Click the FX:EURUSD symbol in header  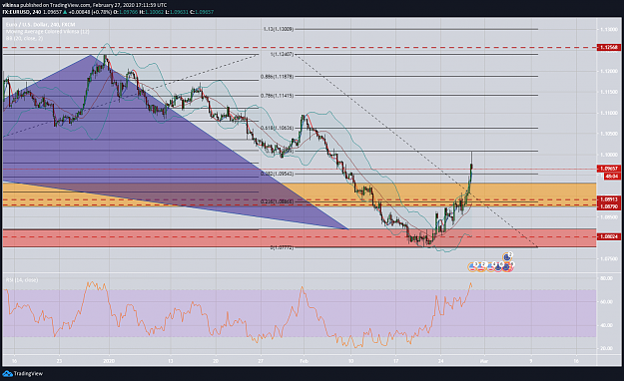point(16,12)
